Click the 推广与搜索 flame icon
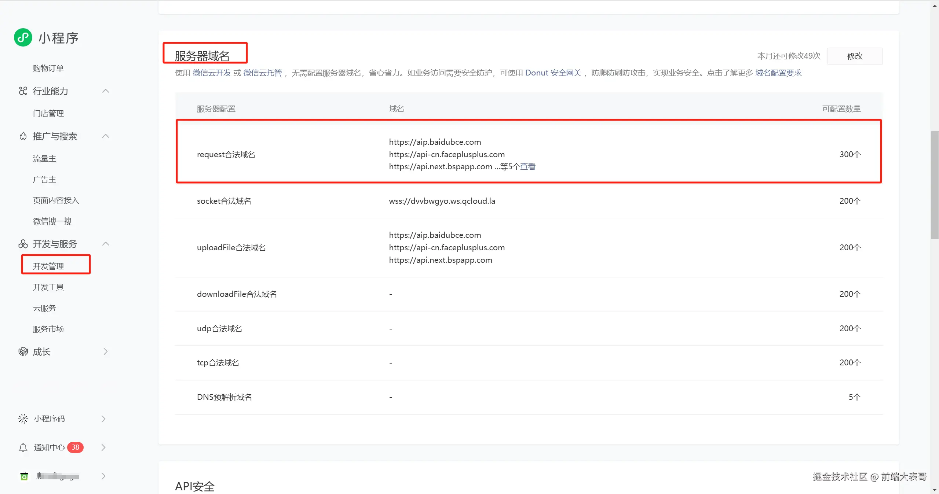The width and height of the screenshot is (939, 494). [x=23, y=136]
